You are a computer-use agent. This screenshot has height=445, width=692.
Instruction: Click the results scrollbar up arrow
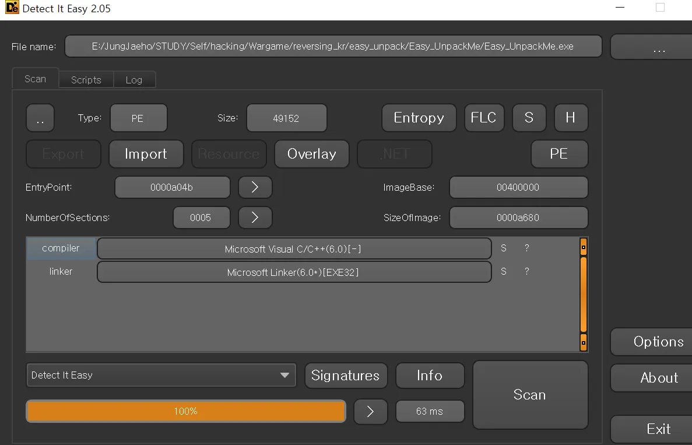click(x=584, y=247)
